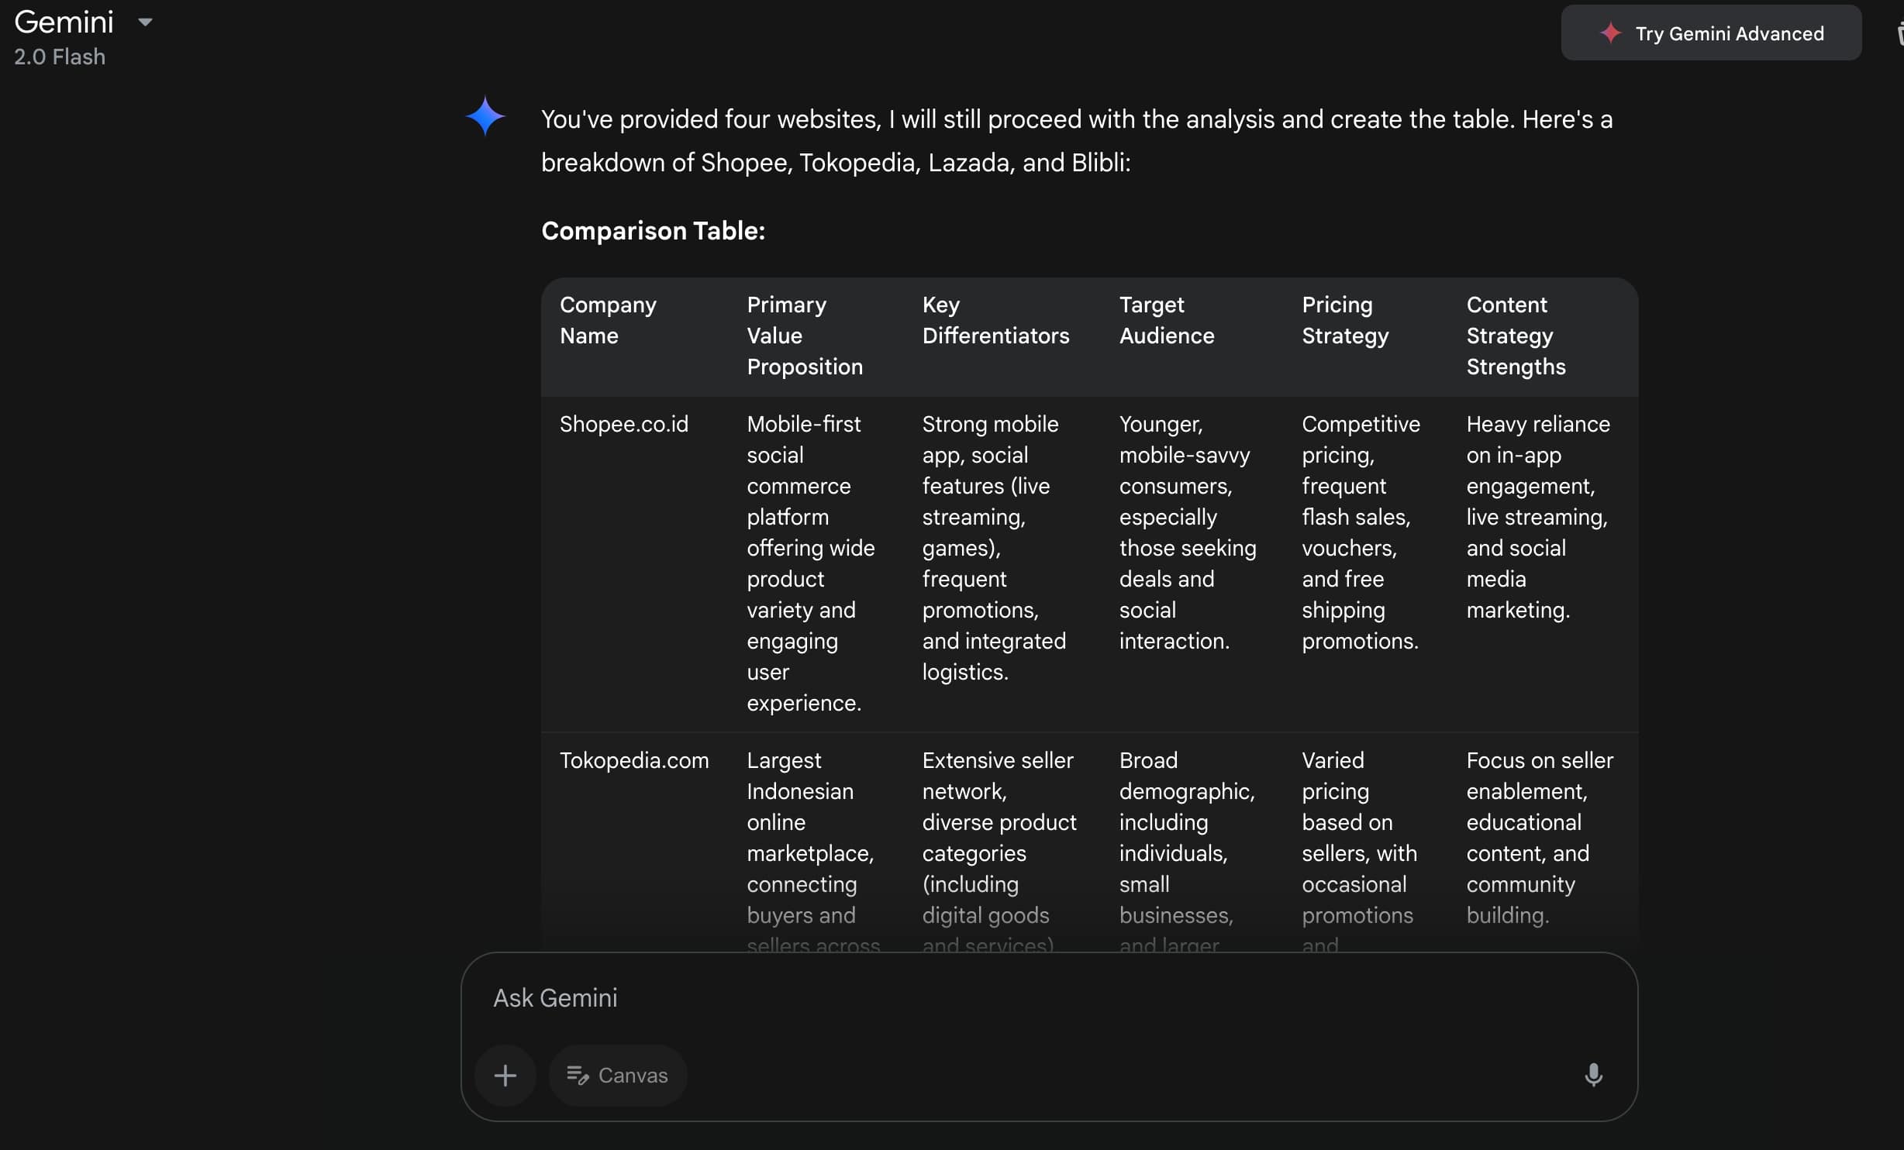
Task: Select the 2.0 Flash model label
Action: tap(58, 57)
